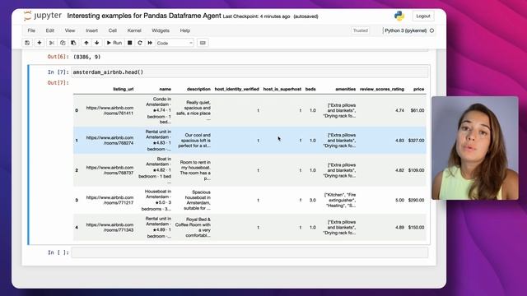Restart the kernel icon
The image size is (527, 296).
(x=140, y=43)
